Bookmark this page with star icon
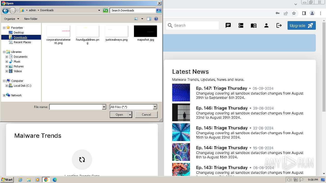The width and height of the screenshot is (326, 183). [294, 13]
